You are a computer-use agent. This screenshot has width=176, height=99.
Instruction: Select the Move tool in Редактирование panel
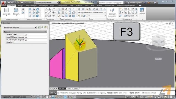click(66, 9)
